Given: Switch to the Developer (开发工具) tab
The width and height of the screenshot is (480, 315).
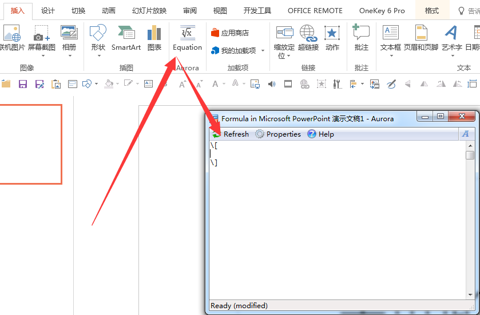Looking at the screenshot, I should point(257,11).
